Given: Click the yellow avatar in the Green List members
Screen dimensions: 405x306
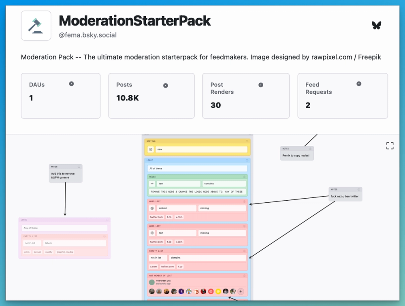Looking at the screenshot, I should tap(218, 291).
